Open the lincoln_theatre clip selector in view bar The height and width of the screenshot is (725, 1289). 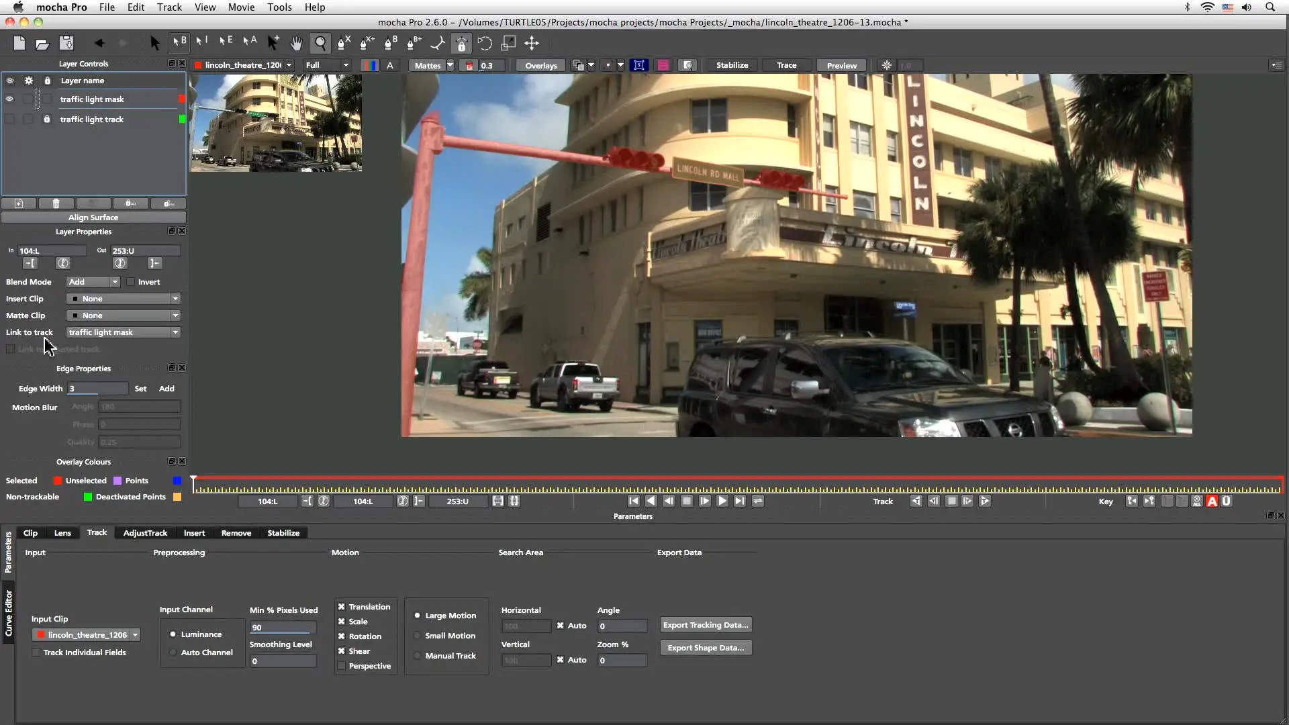pyautogui.click(x=243, y=65)
